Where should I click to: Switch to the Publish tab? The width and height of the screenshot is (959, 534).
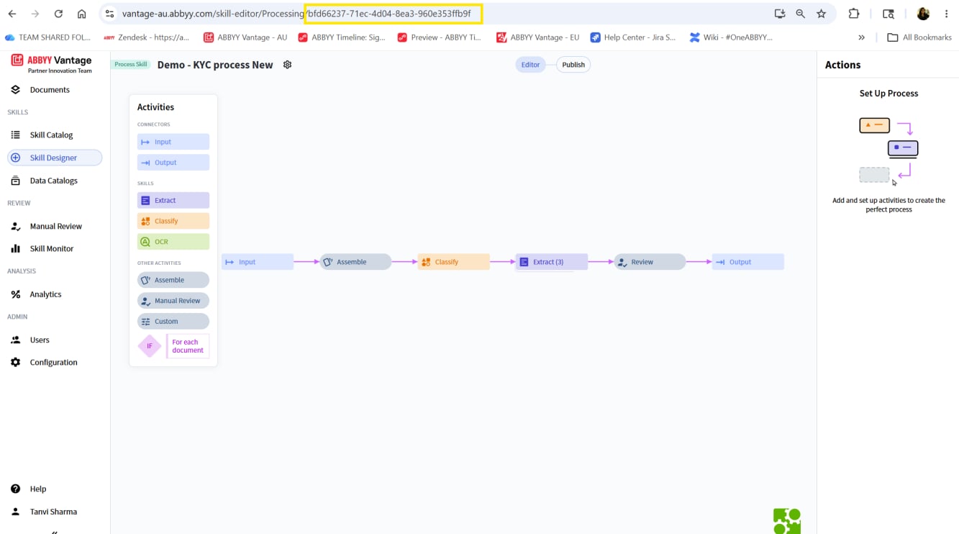573,65
